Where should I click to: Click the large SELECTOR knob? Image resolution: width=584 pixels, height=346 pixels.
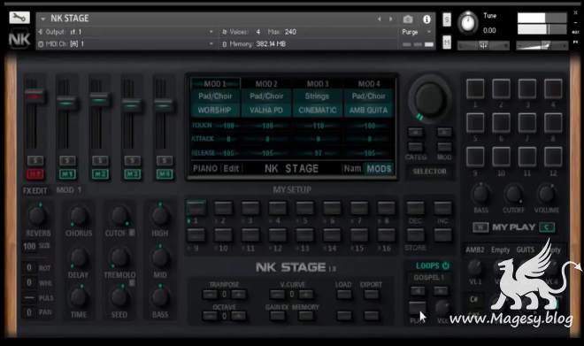tap(429, 98)
